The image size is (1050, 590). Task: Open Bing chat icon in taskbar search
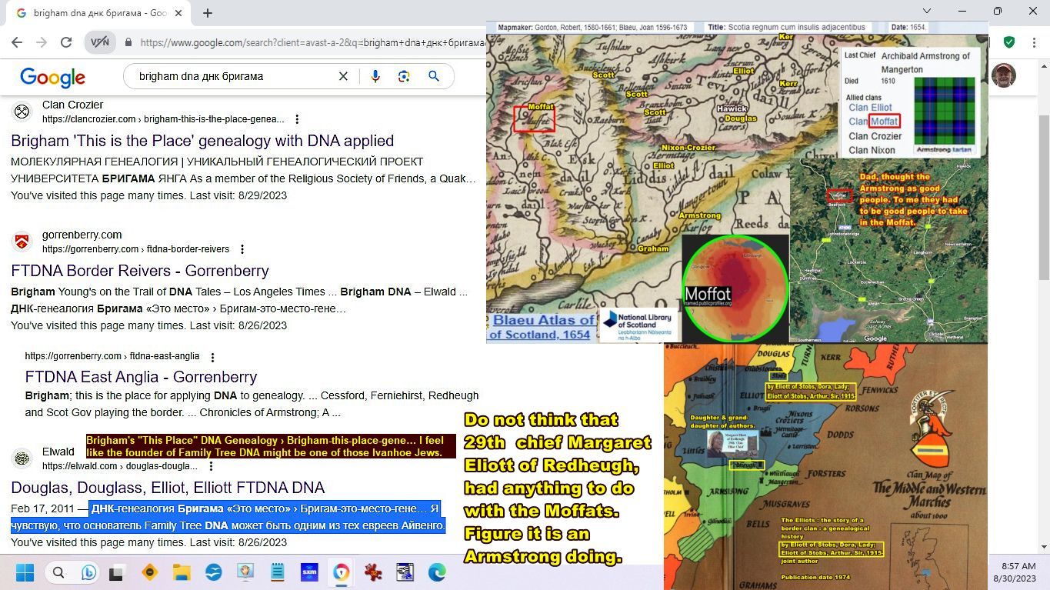point(88,572)
